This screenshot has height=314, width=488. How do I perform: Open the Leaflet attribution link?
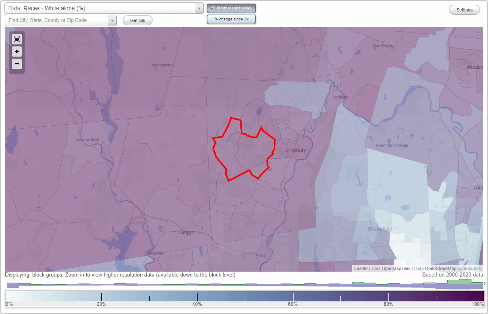(360, 268)
